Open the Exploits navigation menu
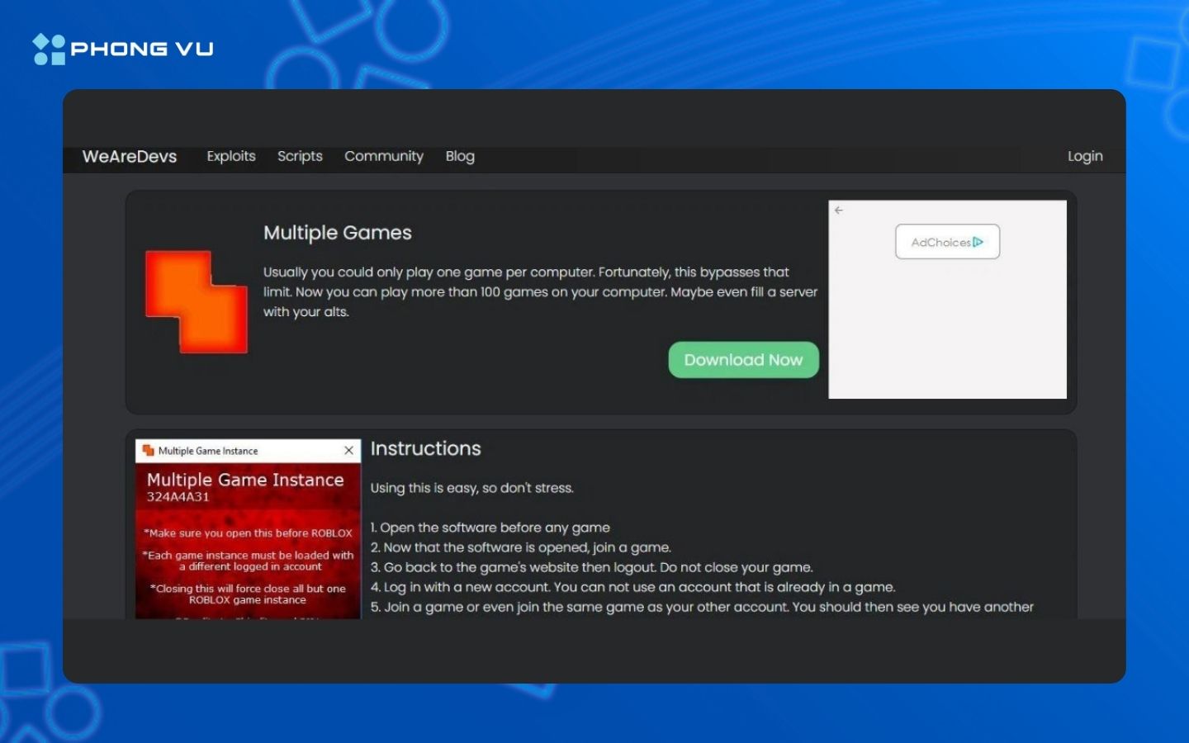This screenshot has width=1189, height=743. coord(231,156)
